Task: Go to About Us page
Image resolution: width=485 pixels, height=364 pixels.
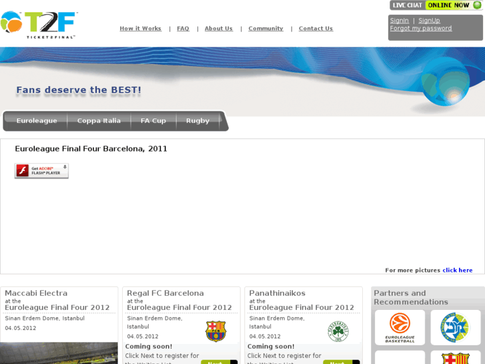Action: click(x=218, y=29)
